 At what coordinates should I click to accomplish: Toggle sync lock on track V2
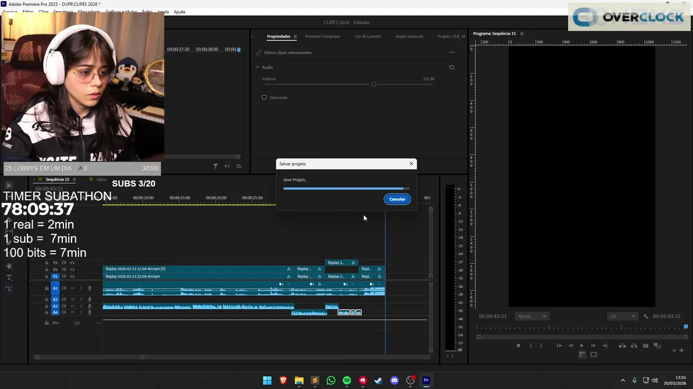click(63, 269)
